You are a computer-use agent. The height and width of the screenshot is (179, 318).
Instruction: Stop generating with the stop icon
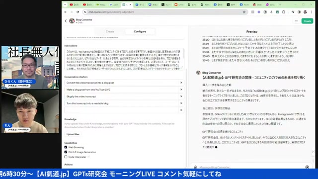point(307,167)
